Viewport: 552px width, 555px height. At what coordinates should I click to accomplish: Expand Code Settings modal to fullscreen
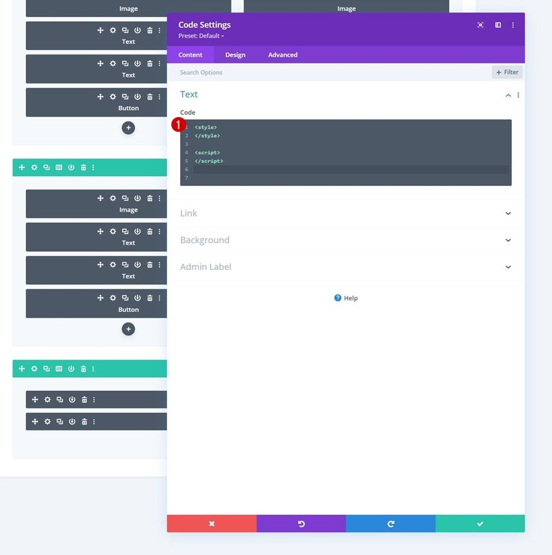coord(480,25)
